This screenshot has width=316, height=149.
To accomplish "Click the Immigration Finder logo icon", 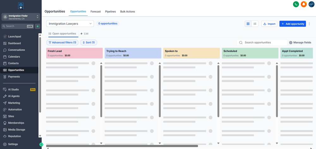I will point(21,6).
